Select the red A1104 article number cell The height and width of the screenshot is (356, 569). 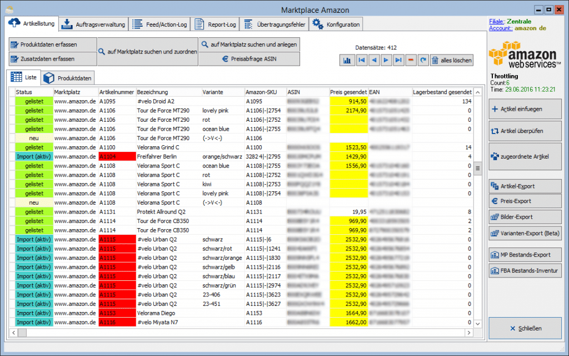pos(117,156)
